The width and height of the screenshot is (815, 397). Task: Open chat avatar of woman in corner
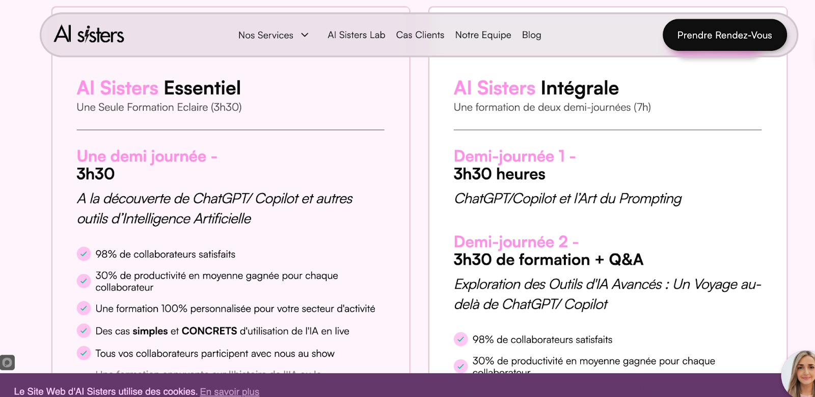(x=800, y=374)
